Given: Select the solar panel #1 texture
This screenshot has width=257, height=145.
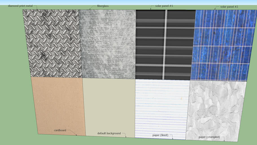Looking at the screenshot, I should pyautogui.click(x=165, y=45).
